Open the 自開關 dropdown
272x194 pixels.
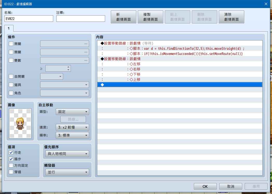(52, 77)
